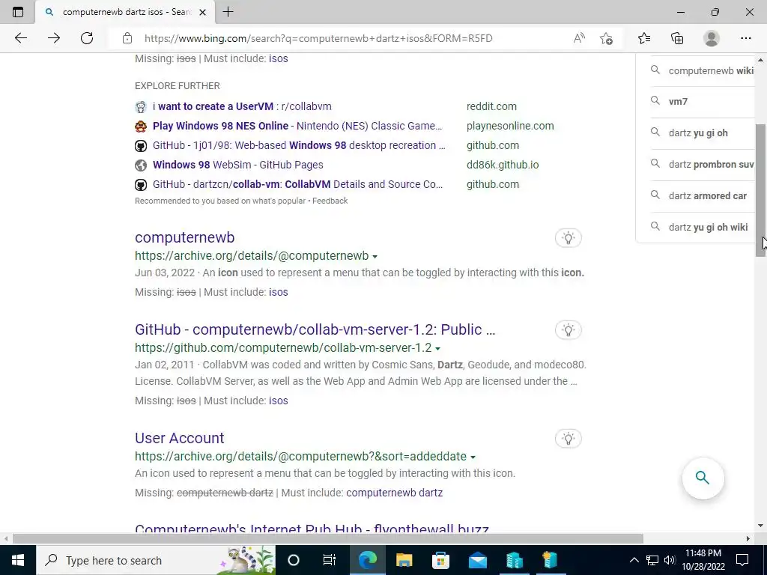Open Edge Settings and more menu
The height and width of the screenshot is (575, 767).
pyautogui.click(x=745, y=38)
